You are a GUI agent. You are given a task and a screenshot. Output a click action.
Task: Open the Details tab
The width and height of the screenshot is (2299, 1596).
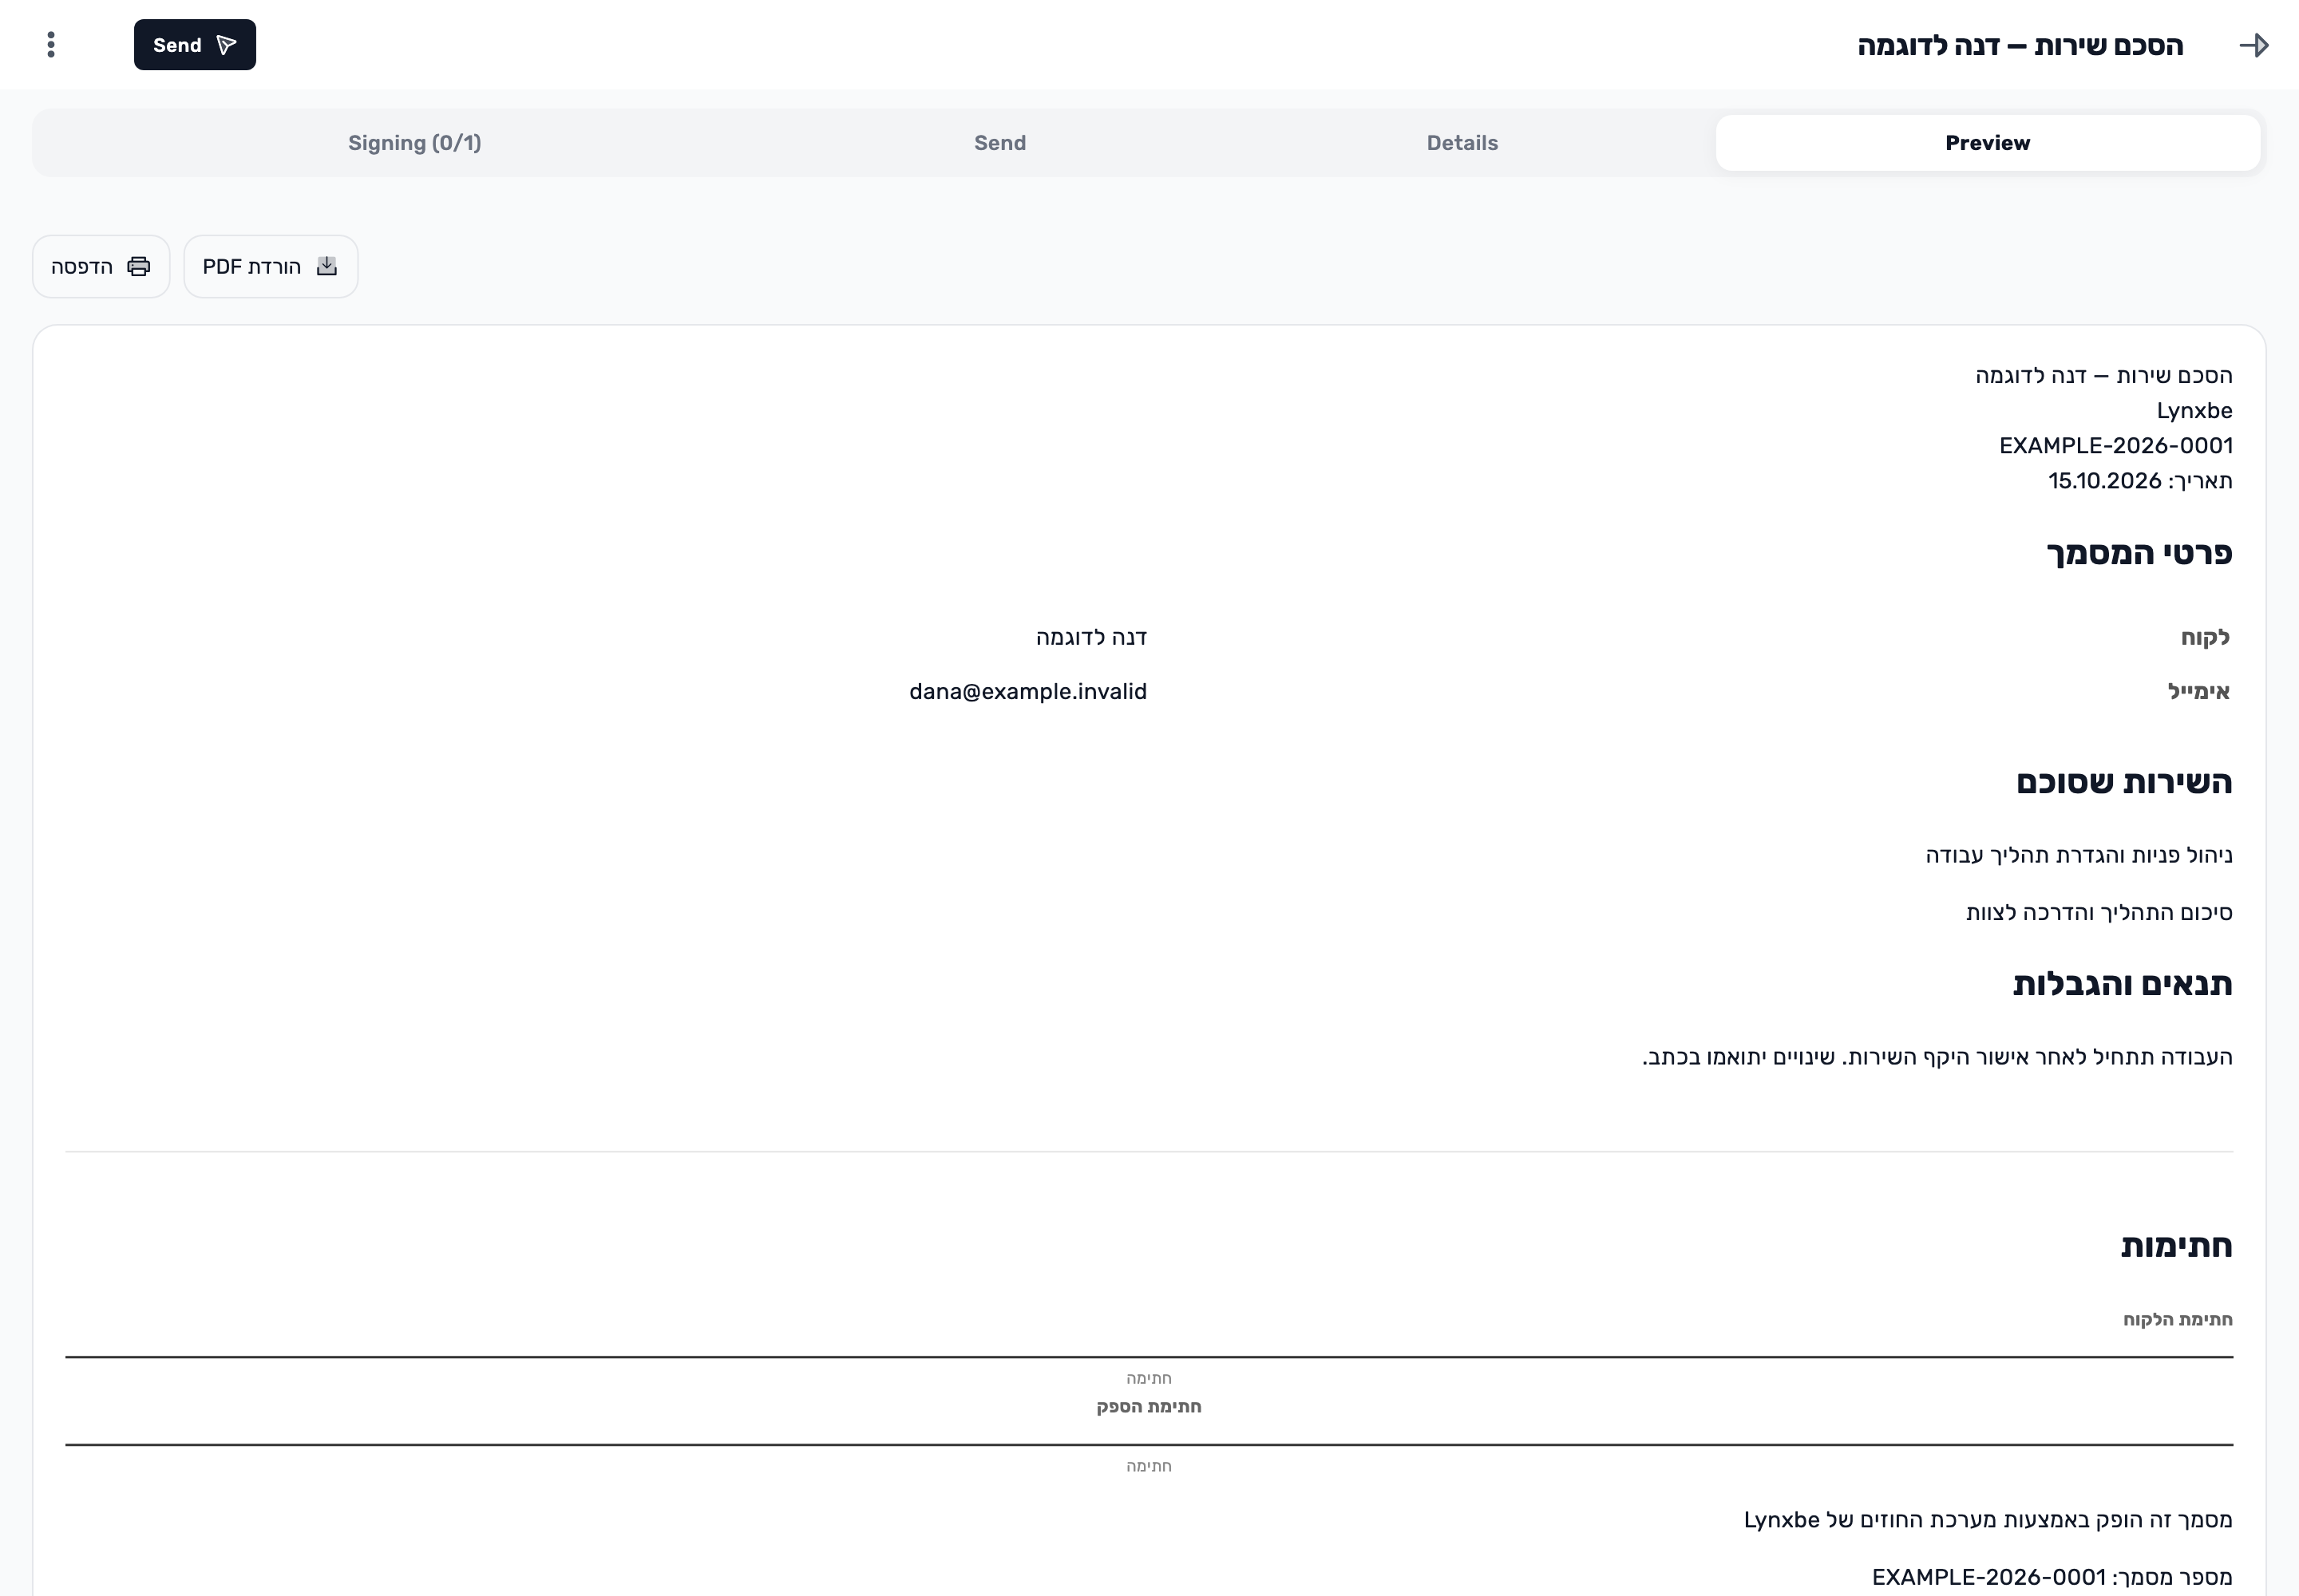click(x=1462, y=143)
